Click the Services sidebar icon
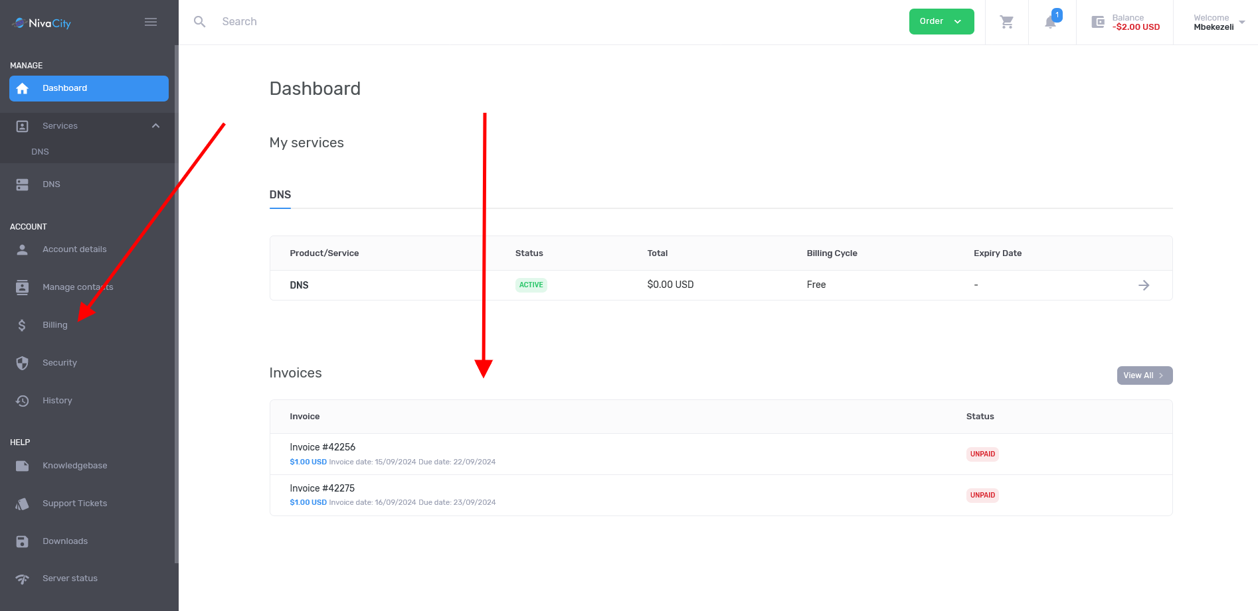 [23, 126]
